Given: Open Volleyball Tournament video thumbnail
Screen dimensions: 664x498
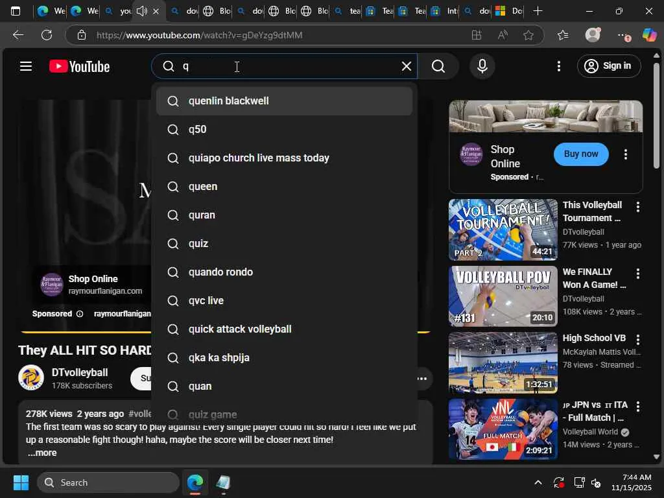Looking at the screenshot, I should 503,230.
